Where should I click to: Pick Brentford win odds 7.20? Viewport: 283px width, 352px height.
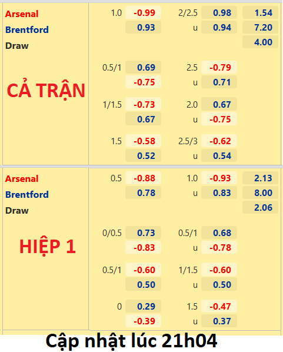coord(260,28)
